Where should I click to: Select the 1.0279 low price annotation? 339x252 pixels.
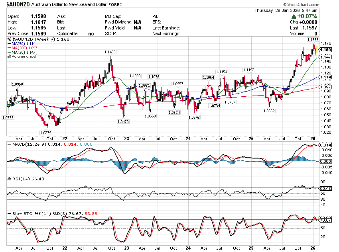click(45, 132)
